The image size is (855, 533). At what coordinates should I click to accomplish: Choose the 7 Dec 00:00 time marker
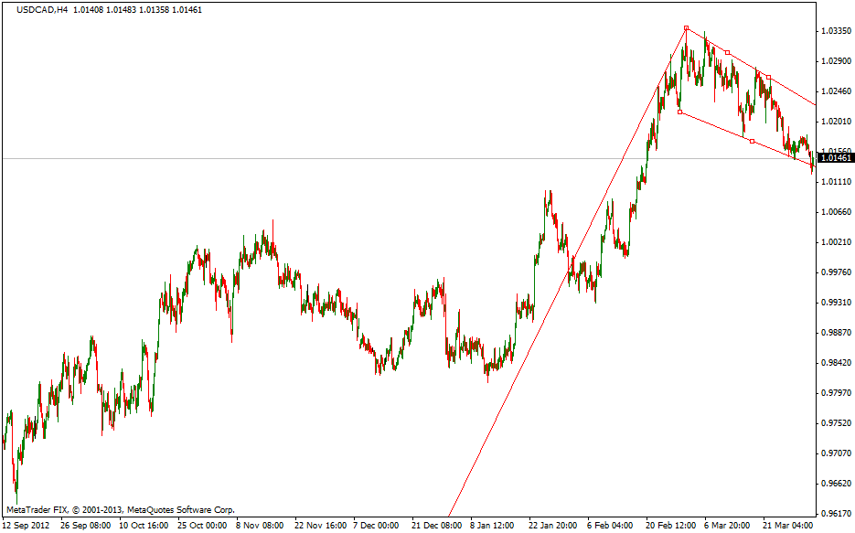(x=379, y=526)
